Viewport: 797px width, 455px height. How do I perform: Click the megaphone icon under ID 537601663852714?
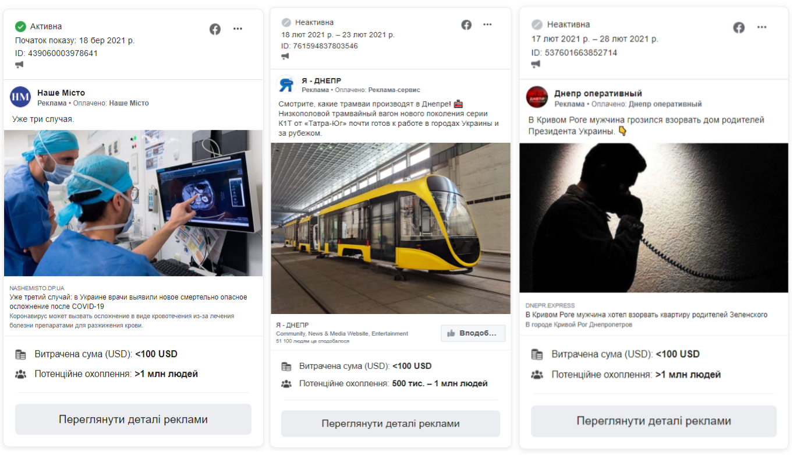tap(536, 64)
